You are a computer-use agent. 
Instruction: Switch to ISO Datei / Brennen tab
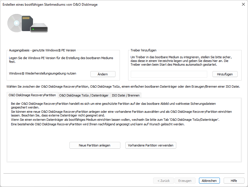pos(126,95)
